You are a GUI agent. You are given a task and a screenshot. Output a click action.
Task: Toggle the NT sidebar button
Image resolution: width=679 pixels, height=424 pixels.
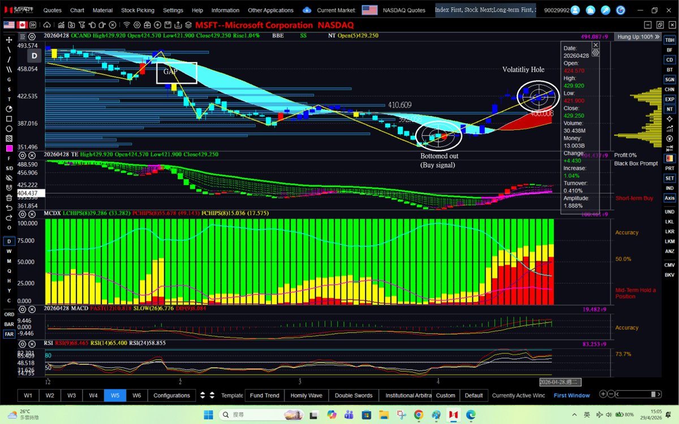click(670, 109)
